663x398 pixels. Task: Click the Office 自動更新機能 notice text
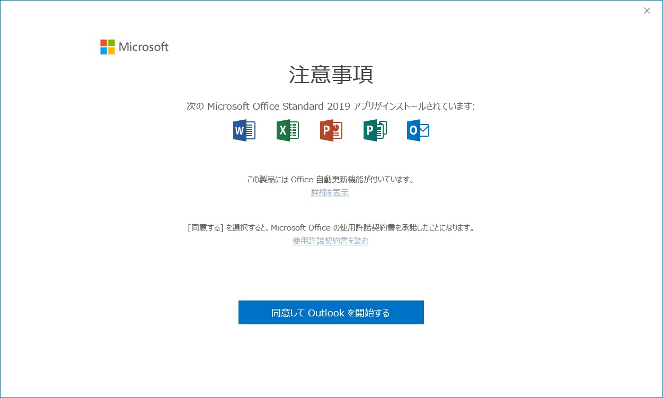[x=331, y=179]
